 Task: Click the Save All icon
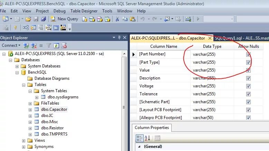44,19
